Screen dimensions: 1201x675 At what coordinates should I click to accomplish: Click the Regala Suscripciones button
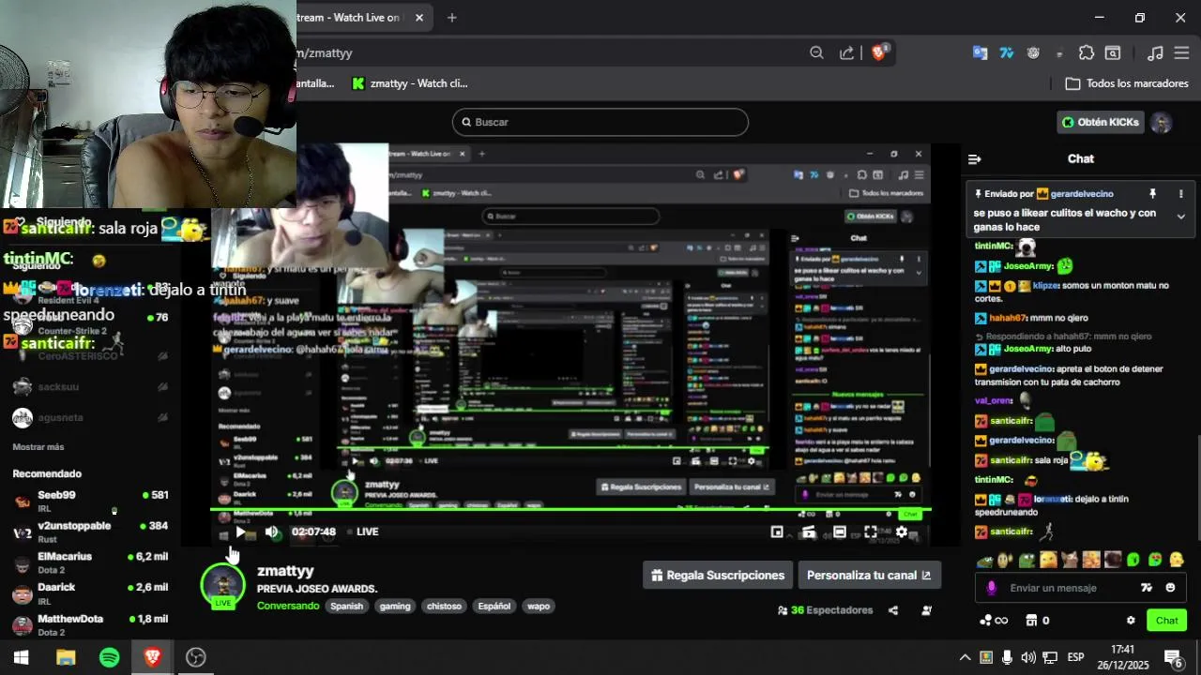tap(718, 576)
